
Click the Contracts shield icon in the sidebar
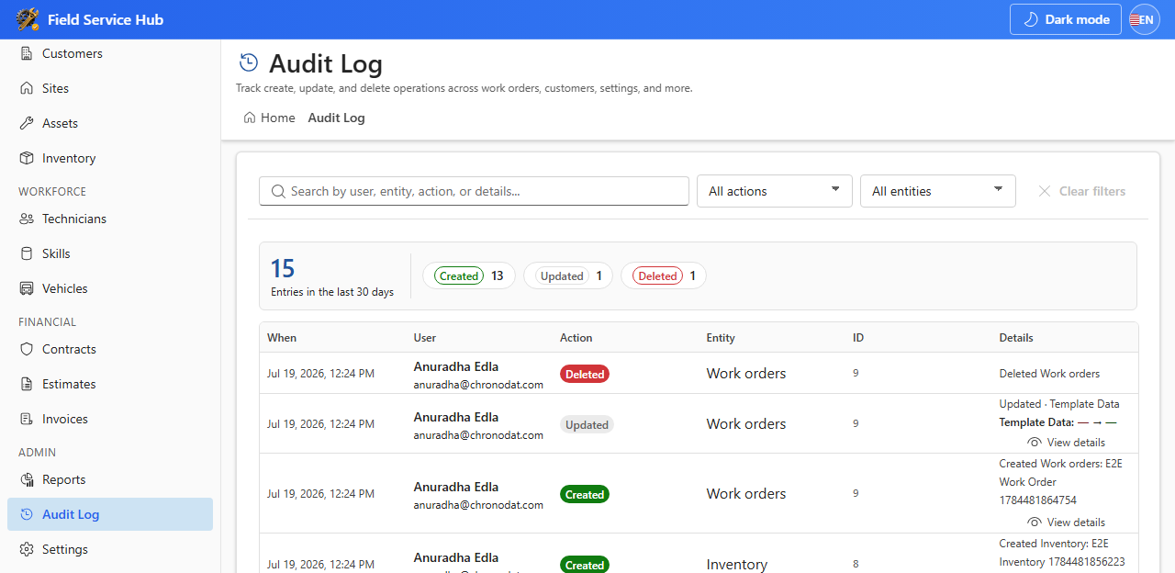pos(27,349)
